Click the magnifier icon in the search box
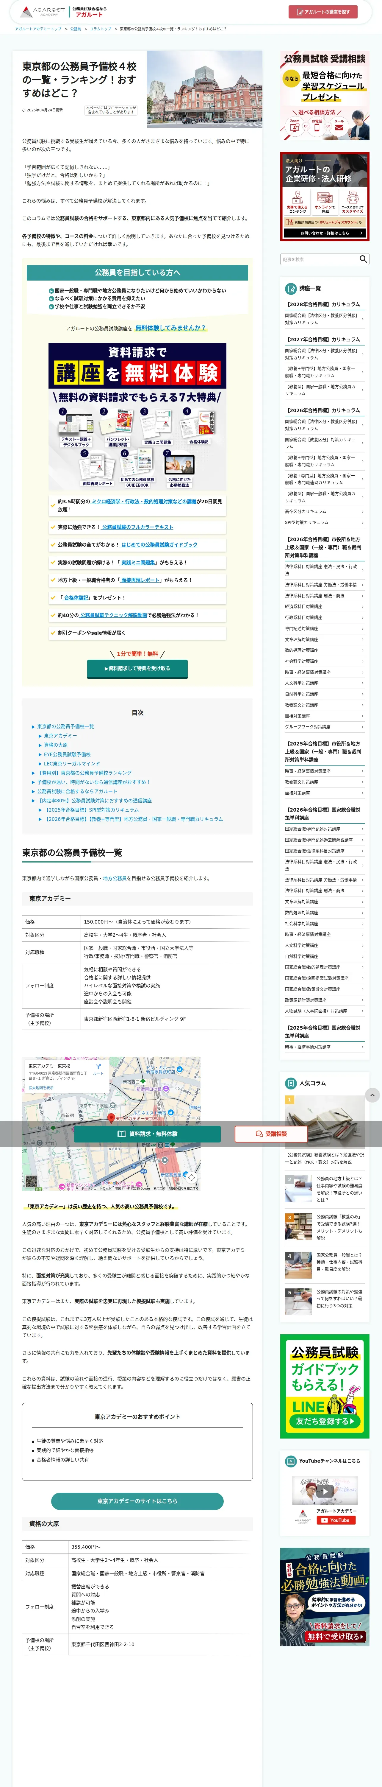Image resolution: width=382 pixels, height=1787 pixels. (x=363, y=259)
